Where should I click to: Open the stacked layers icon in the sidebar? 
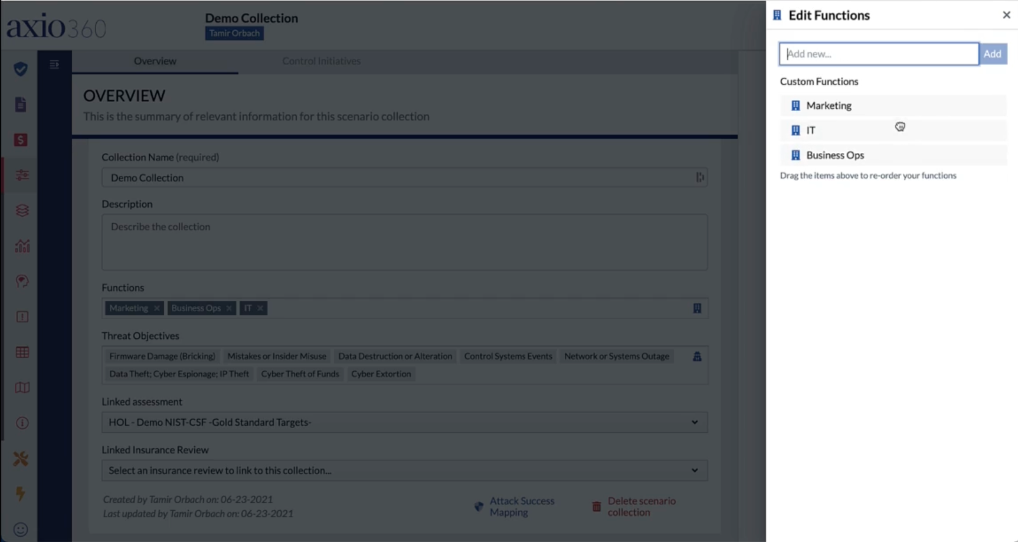(x=22, y=211)
